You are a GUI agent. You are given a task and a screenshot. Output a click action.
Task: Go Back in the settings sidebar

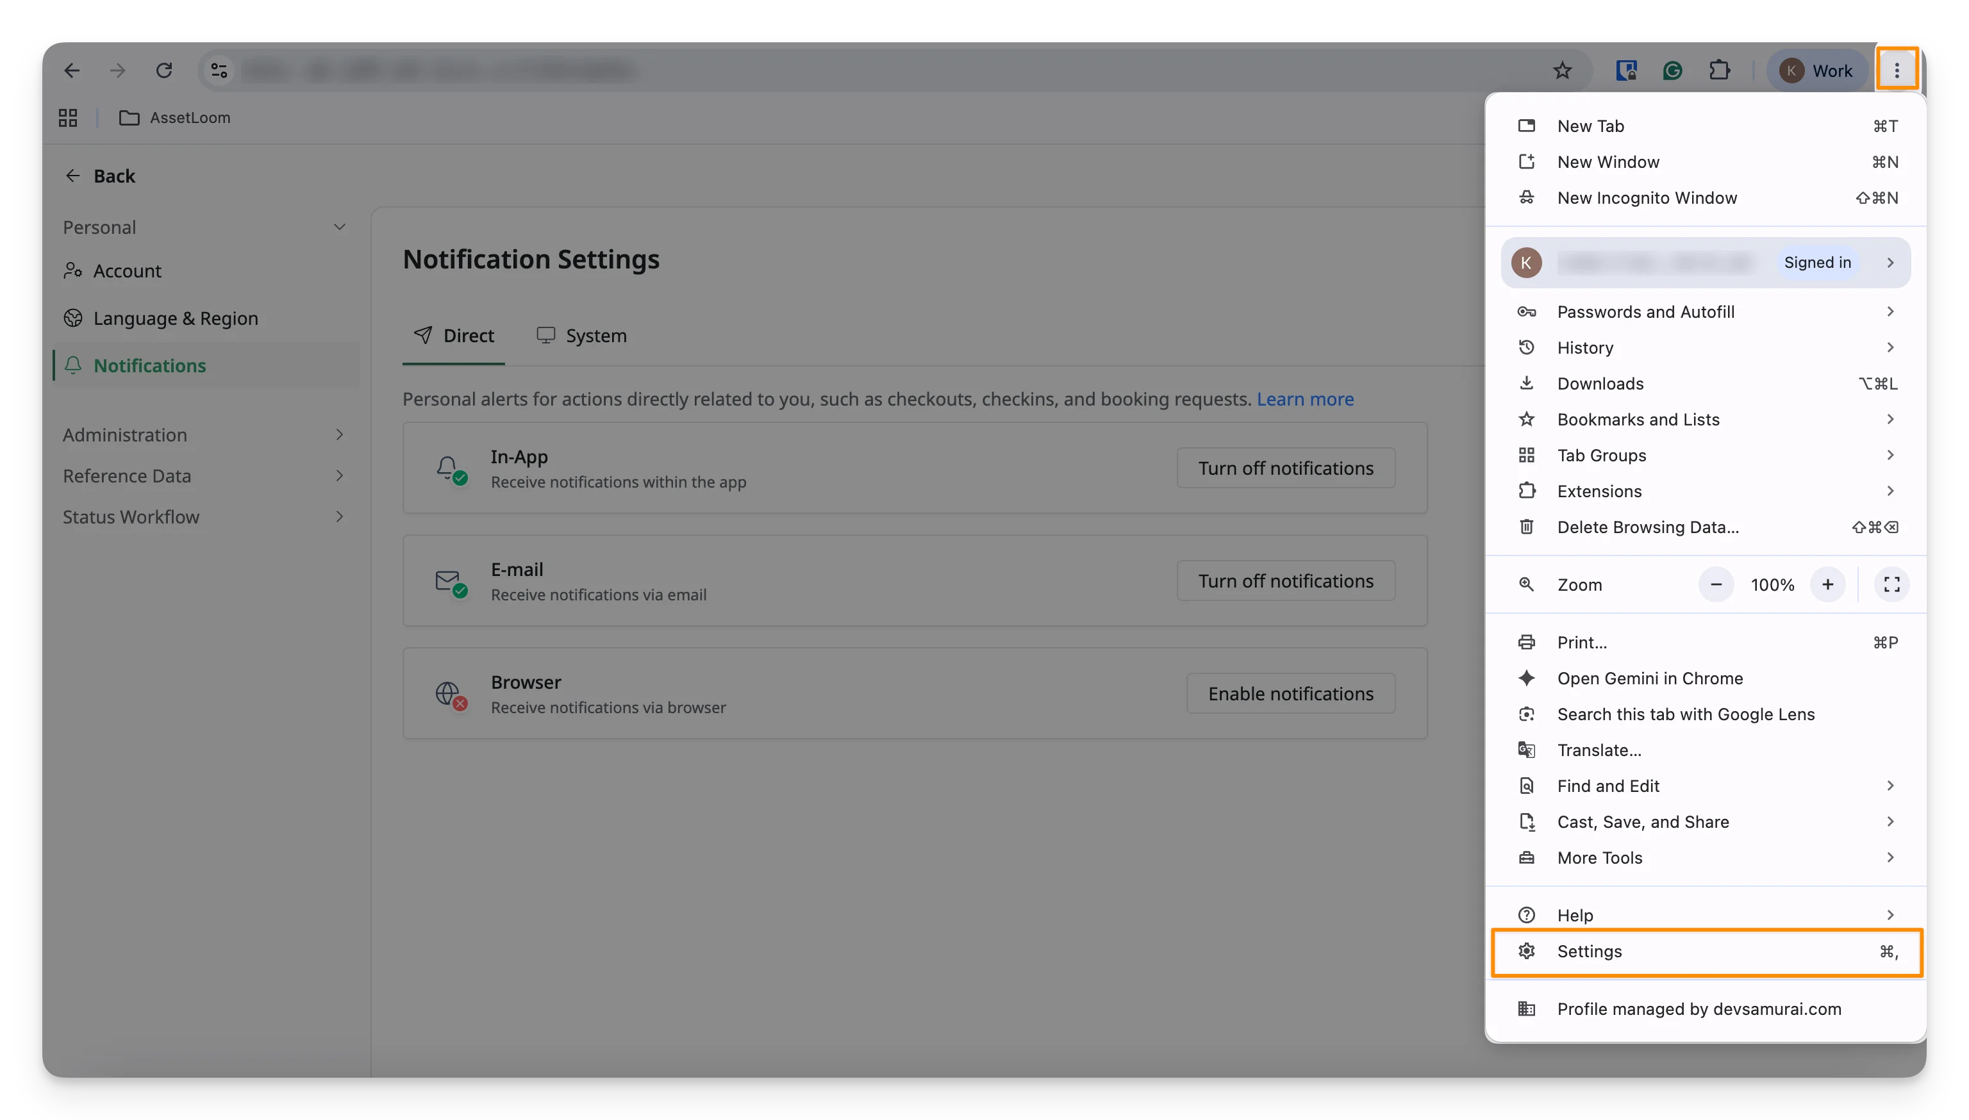point(101,176)
